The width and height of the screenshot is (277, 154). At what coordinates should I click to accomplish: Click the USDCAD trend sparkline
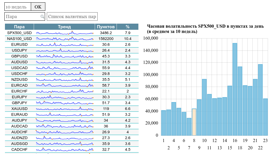(x=65, y=68)
